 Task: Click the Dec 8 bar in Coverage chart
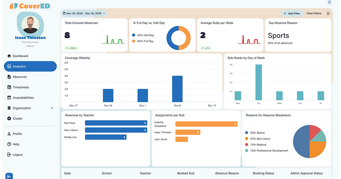click(177, 89)
